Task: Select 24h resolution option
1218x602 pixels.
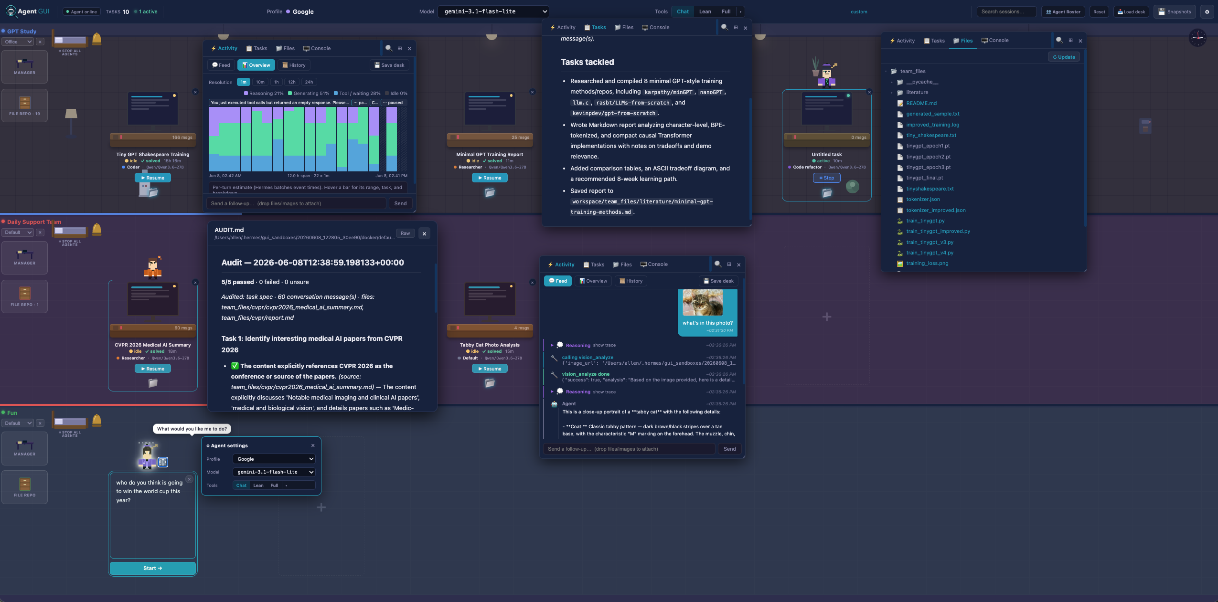Action: (x=309, y=82)
